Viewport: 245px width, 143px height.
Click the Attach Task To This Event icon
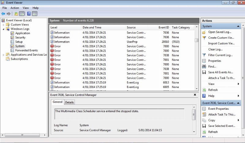tap(204, 115)
